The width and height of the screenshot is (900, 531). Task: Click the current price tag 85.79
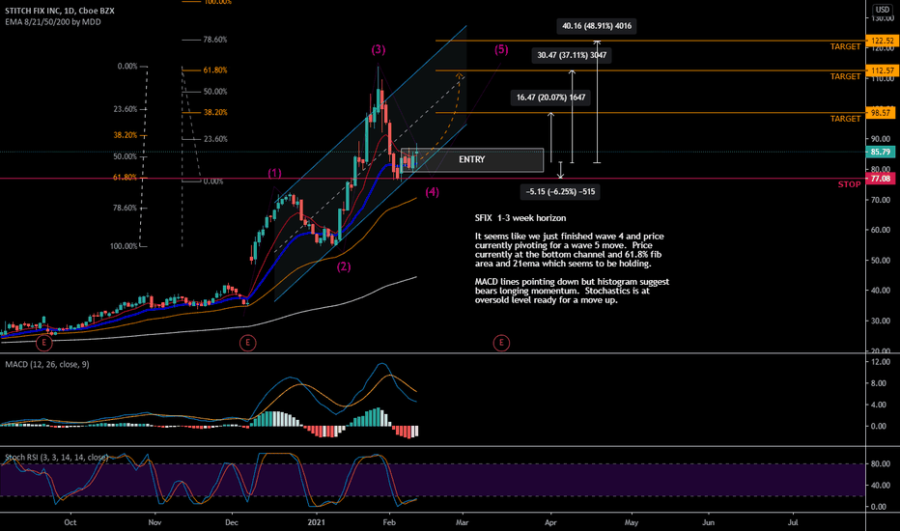[881, 153]
